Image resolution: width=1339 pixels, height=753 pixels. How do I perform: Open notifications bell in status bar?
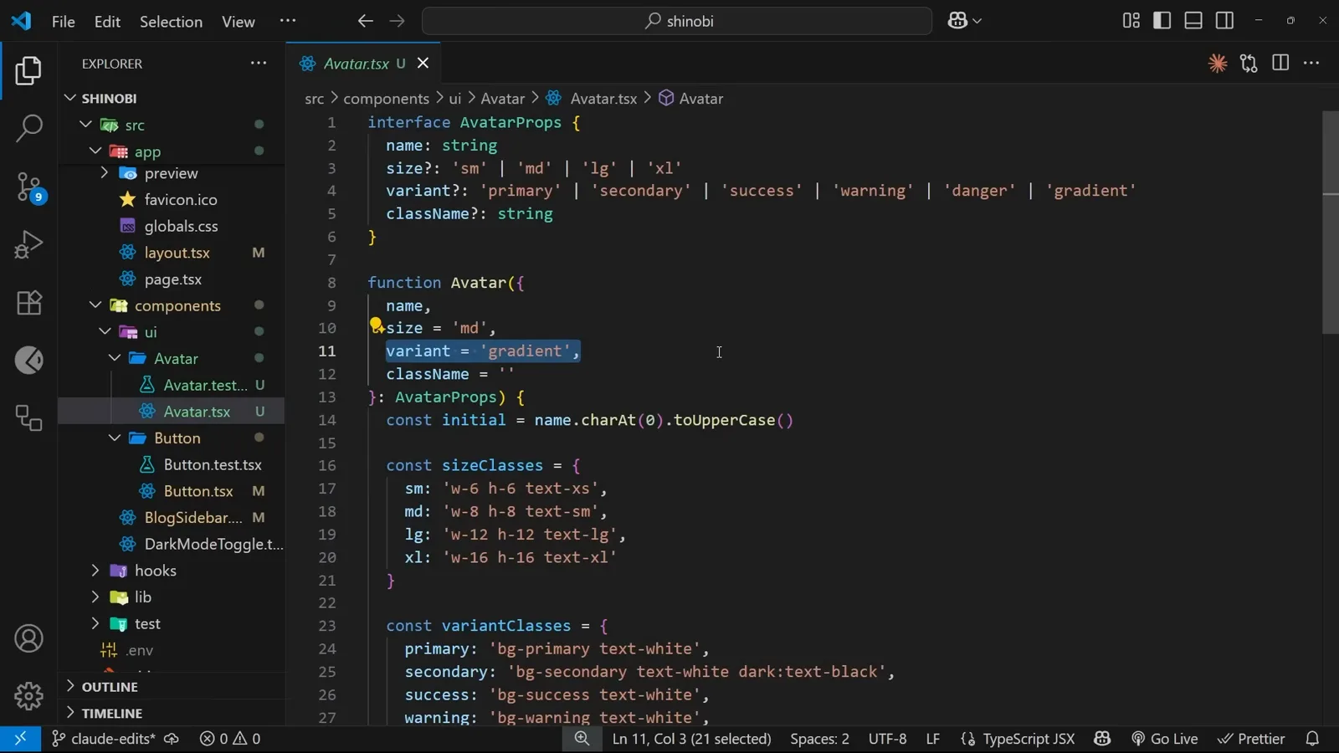click(1312, 739)
